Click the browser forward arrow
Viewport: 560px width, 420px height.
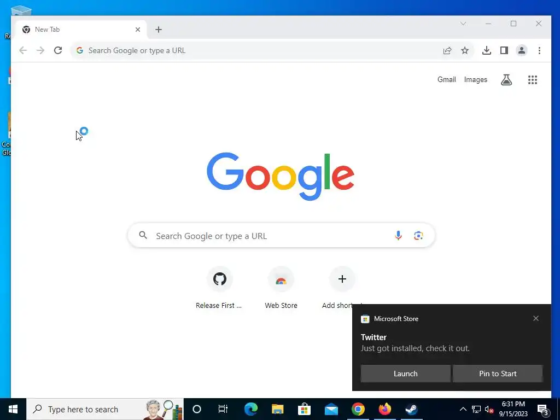[x=40, y=50]
